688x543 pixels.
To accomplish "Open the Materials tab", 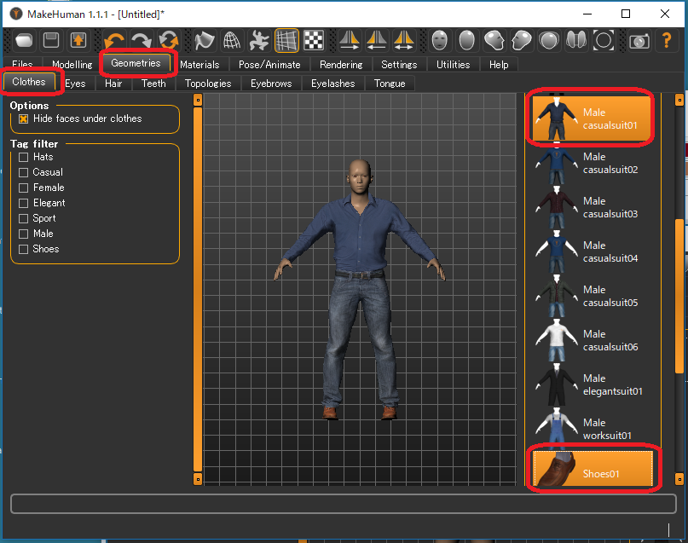I will pos(199,65).
